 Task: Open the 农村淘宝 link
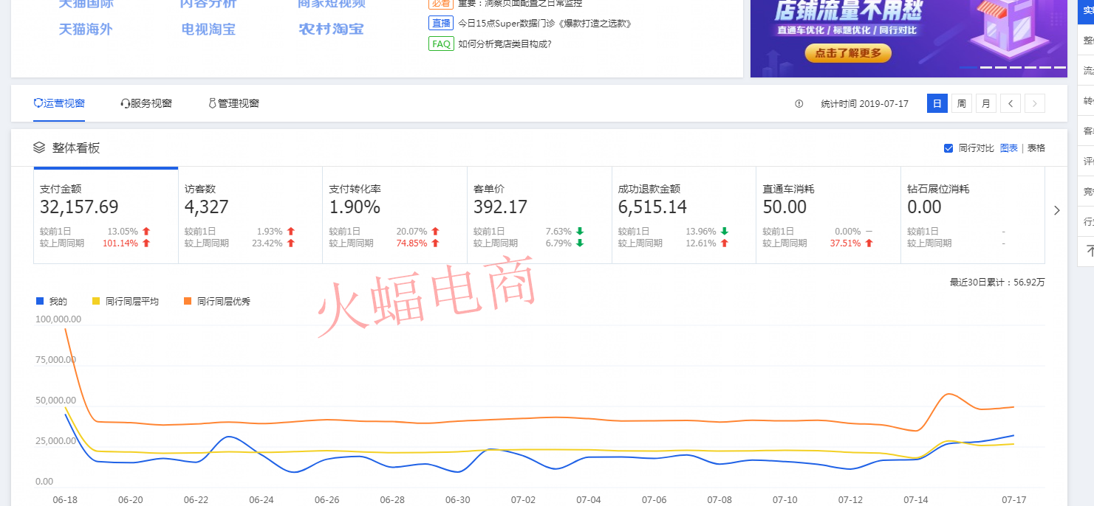click(x=331, y=30)
